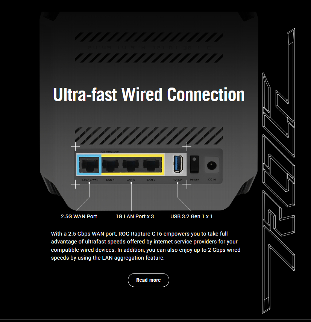This screenshot has height=322, width=311.
Task: Select the USB 3.2 Gen 1 x 1 caption
Action: click(191, 216)
